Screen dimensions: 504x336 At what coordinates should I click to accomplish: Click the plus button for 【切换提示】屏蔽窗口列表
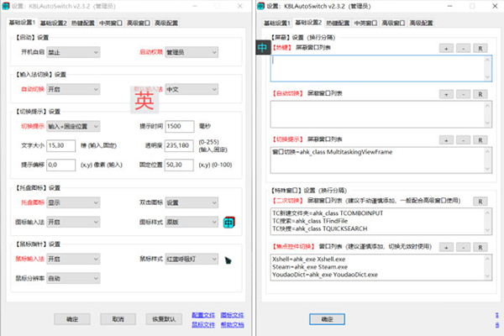[x=445, y=138]
